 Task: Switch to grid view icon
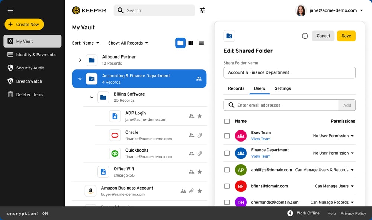pyautogui.click(x=191, y=43)
